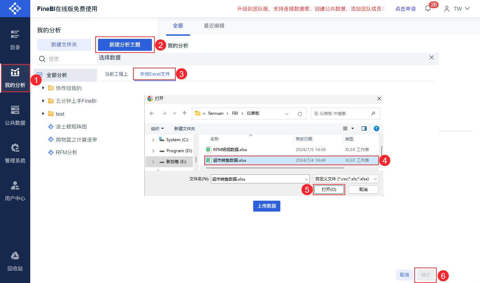Select the 超市销售数据.xlsx file row
The width and height of the screenshot is (480, 283).
click(292, 160)
